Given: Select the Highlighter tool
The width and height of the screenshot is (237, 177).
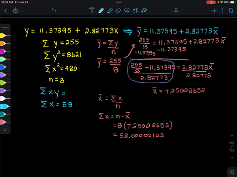Looking at the screenshot, I should point(110,11).
